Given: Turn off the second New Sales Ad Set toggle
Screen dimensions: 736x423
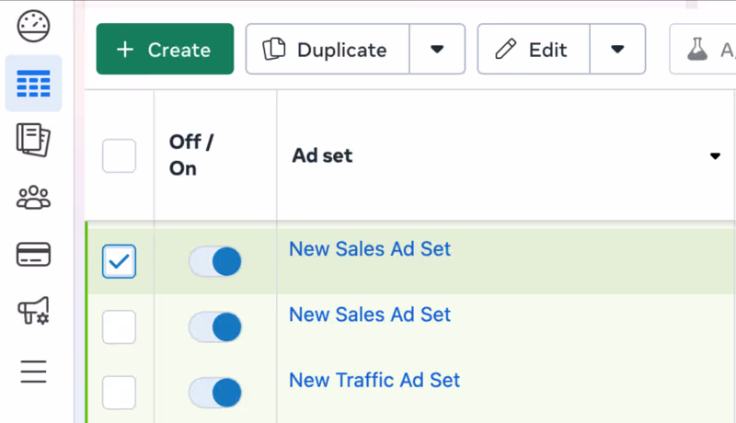Looking at the screenshot, I should point(215,326).
